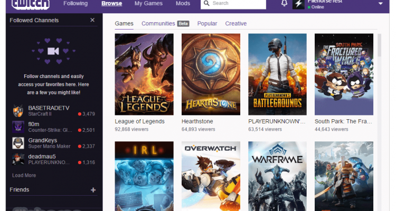396x211 pixels.
Task: Click the Super Mario Maker label
Action: point(49,146)
